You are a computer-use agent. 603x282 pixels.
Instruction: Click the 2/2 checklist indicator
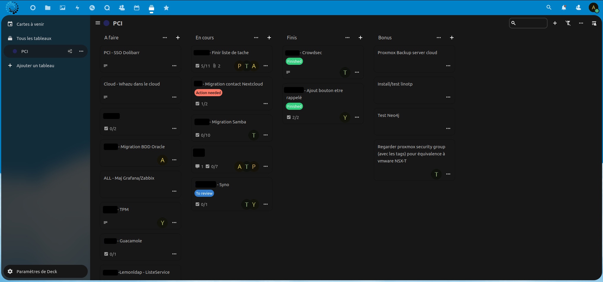(x=293, y=117)
